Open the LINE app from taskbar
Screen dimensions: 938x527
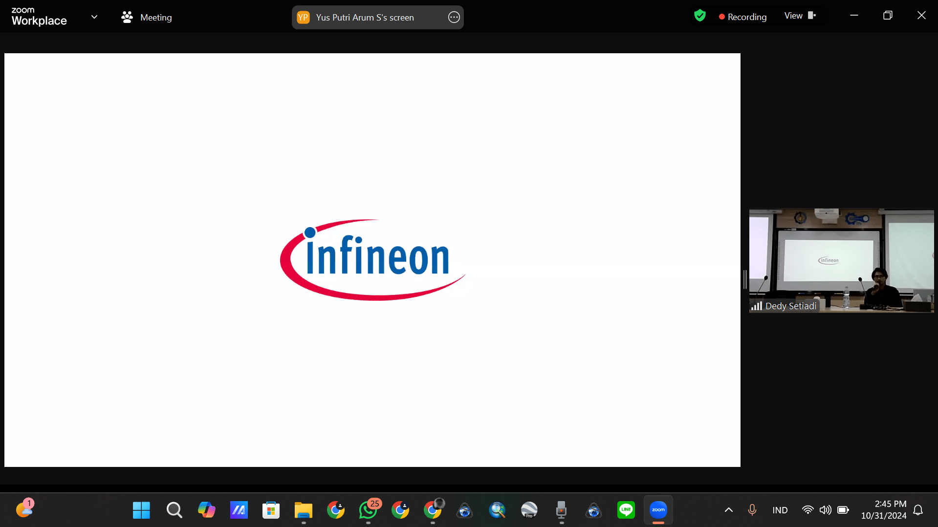626,510
